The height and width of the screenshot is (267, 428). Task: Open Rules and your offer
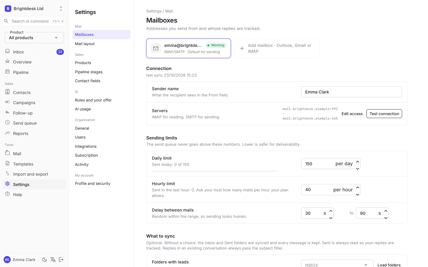(101, 100)
